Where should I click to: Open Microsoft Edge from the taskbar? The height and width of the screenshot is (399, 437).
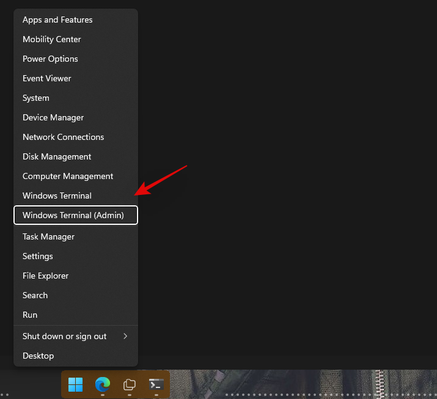[x=102, y=384]
